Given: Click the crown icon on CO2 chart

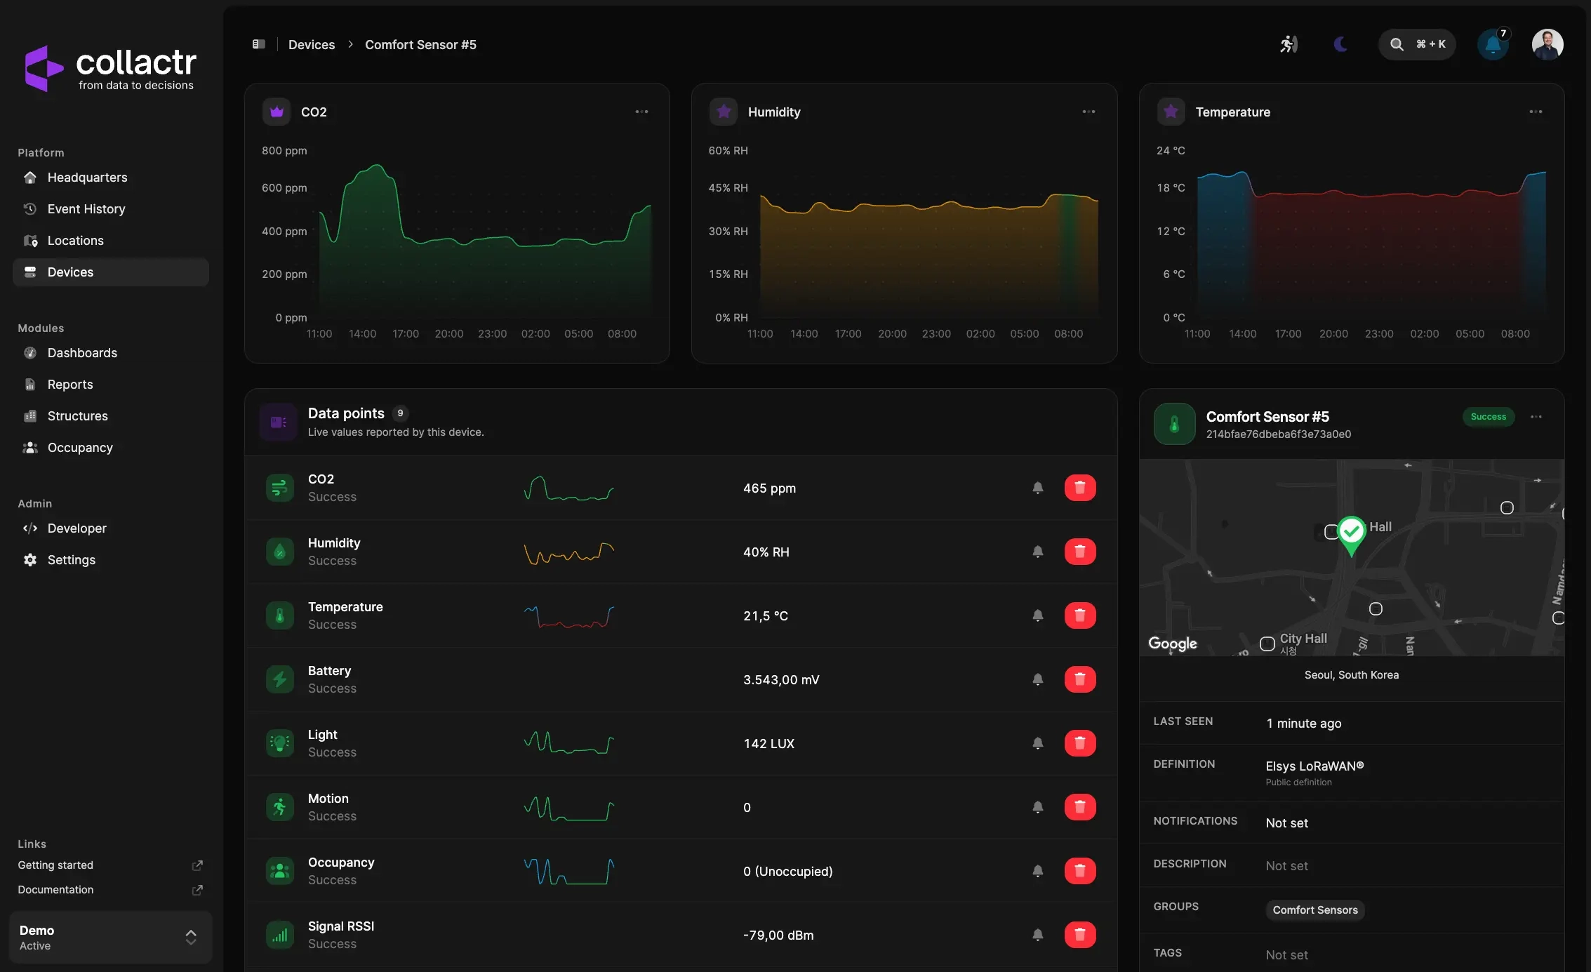Looking at the screenshot, I should point(277,112).
